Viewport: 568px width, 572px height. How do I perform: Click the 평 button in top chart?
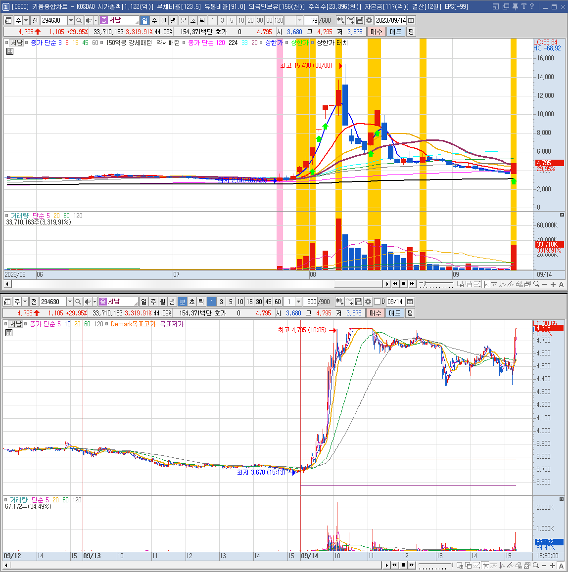[411, 32]
